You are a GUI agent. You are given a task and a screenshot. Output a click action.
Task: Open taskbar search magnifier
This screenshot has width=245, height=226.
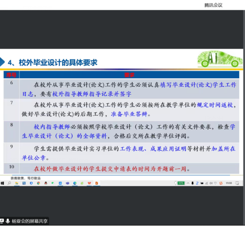click(9, 183)
